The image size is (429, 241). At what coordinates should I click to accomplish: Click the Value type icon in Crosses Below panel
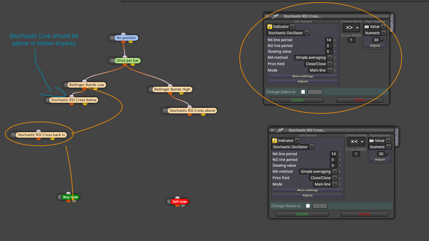(371, 141)
